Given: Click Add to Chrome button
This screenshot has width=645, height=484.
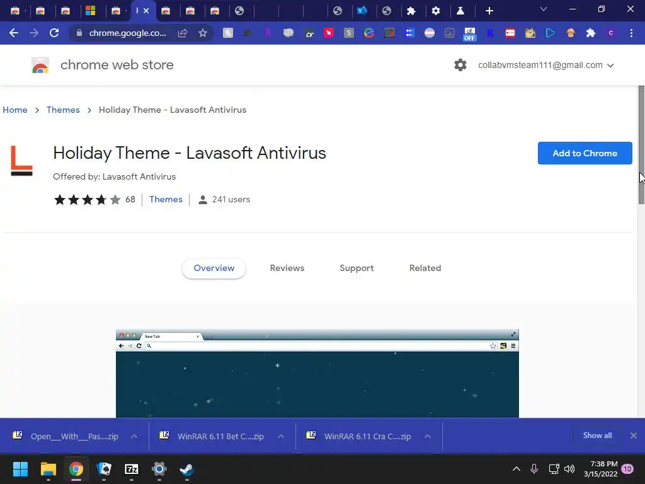Looking at the screenshot, I should point(585,153).
